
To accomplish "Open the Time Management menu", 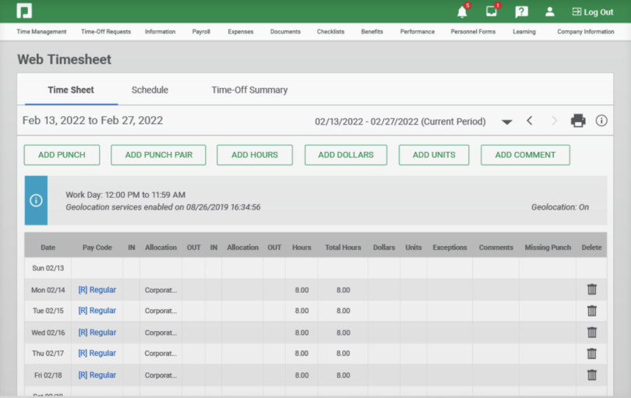I will (41, 32).
